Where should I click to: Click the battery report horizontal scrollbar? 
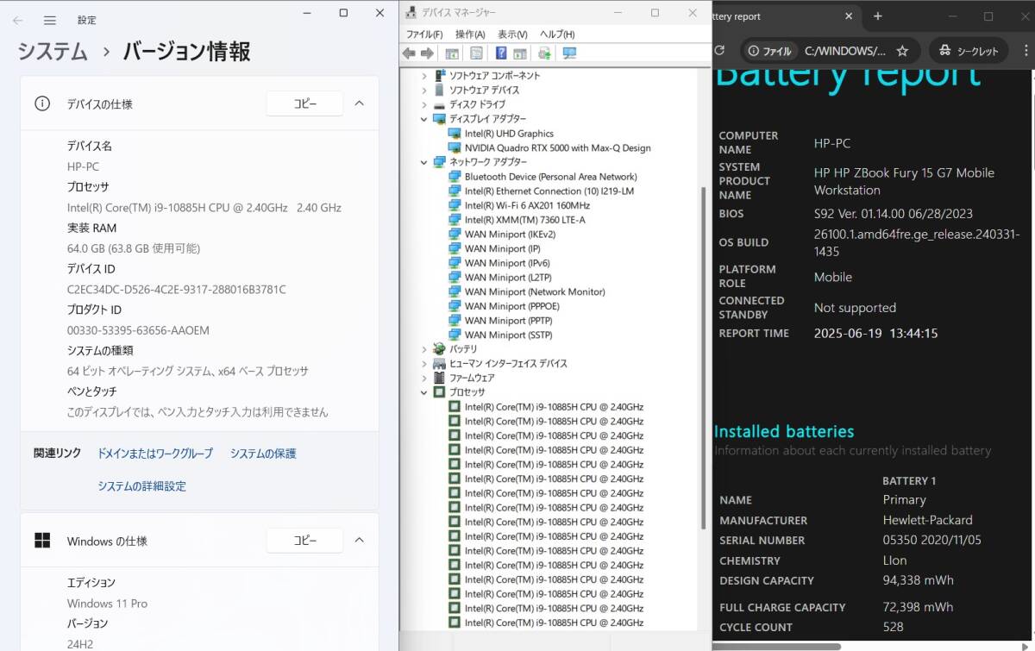(776, 646)
